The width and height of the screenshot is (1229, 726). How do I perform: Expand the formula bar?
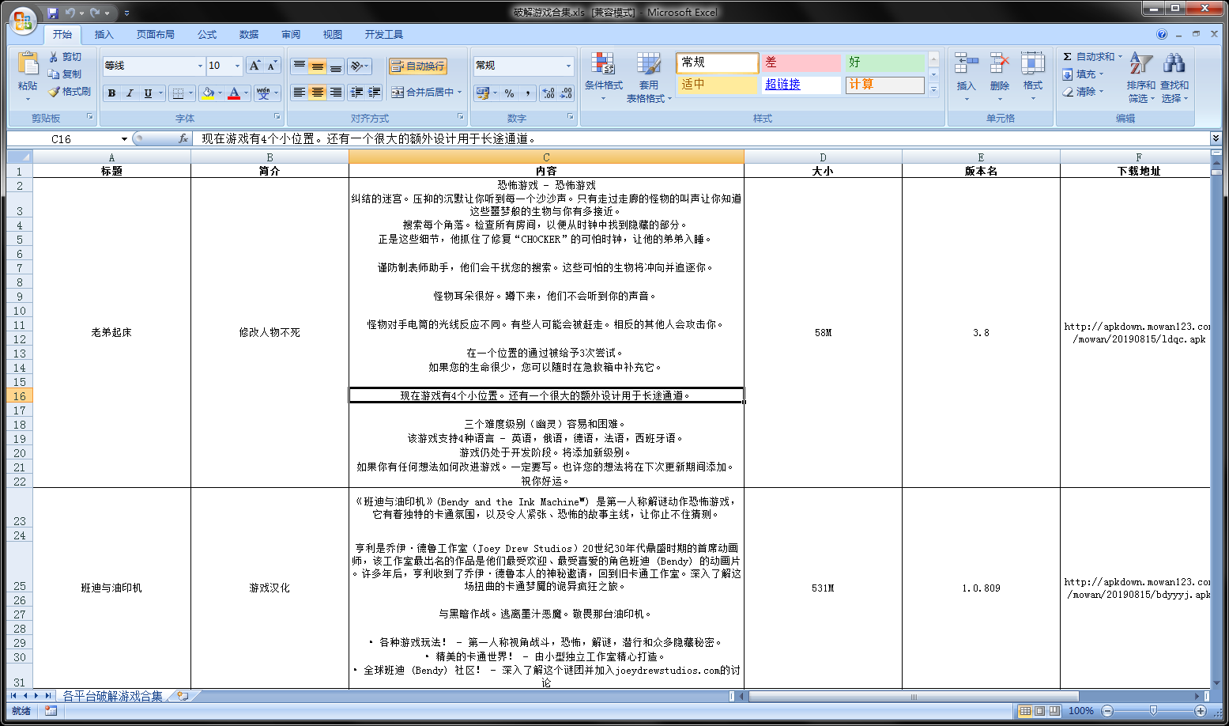pos(1216,138)
